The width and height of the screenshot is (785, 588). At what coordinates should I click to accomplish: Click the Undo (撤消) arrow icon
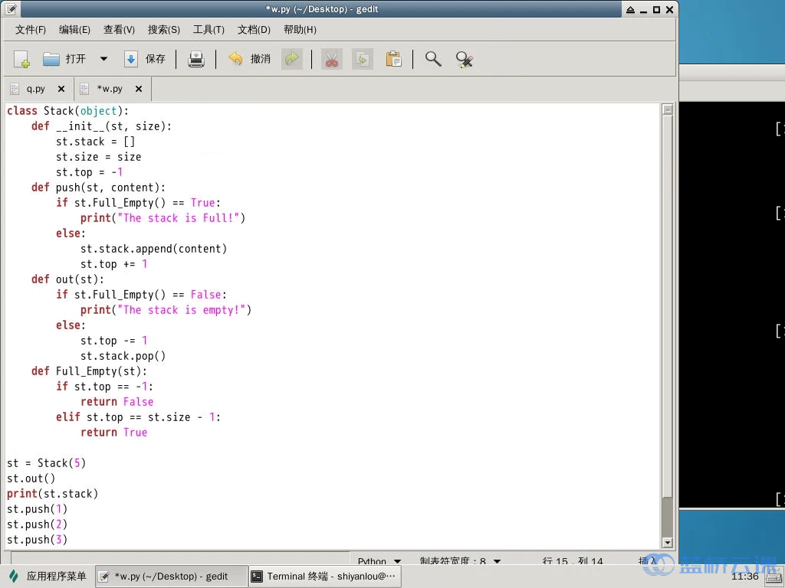pos(236,59)
